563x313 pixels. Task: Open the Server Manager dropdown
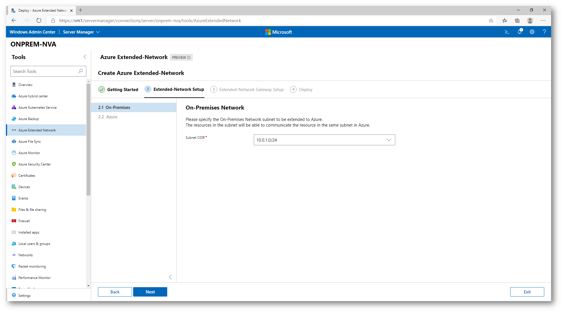[x=81, y=32]
